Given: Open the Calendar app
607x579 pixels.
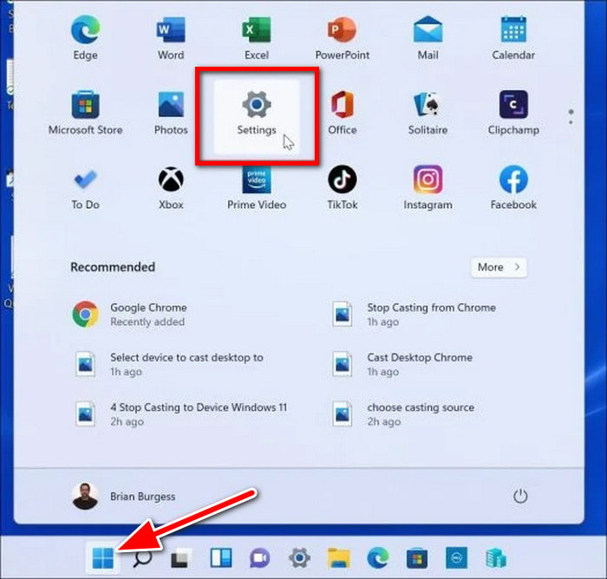Looking at the screenshot, I should tap(513, 38).
